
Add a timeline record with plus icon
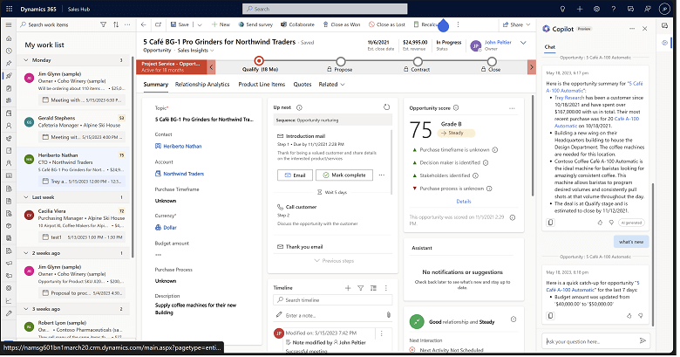[x=348, y=288]
